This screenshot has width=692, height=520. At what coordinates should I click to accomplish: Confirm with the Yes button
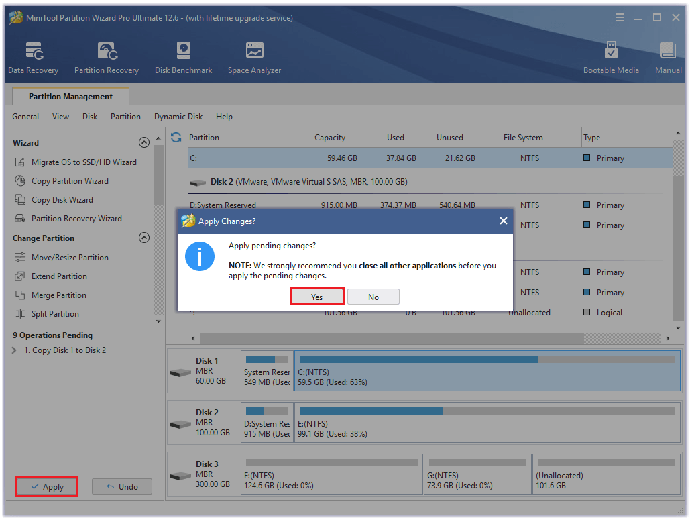pos(317,297)
